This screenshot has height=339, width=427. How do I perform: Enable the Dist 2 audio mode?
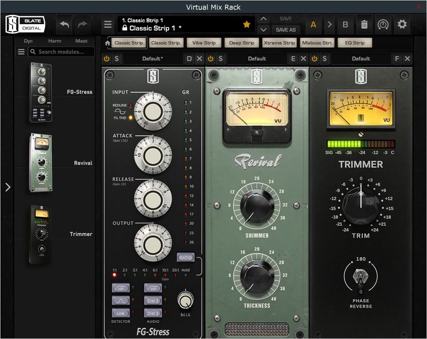tap(153, 301)
